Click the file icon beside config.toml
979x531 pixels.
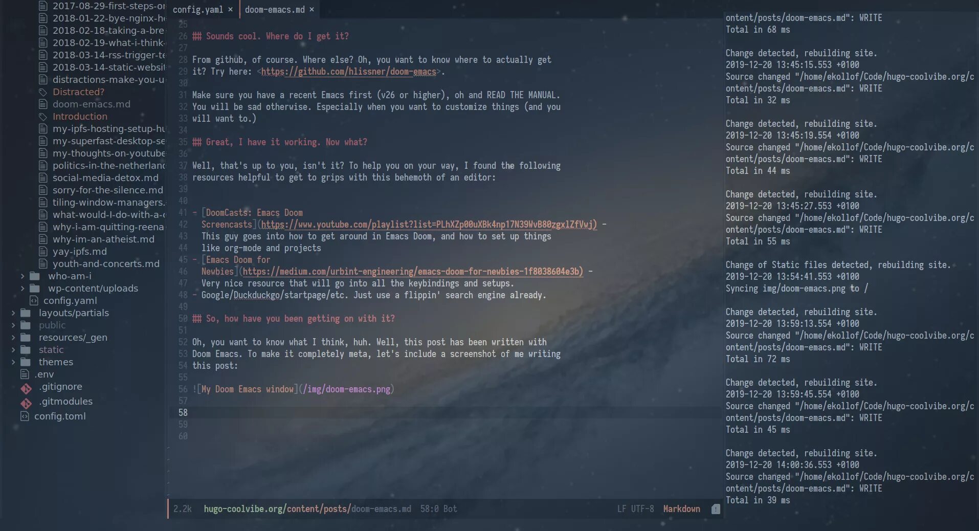click(x=25, y=416)
